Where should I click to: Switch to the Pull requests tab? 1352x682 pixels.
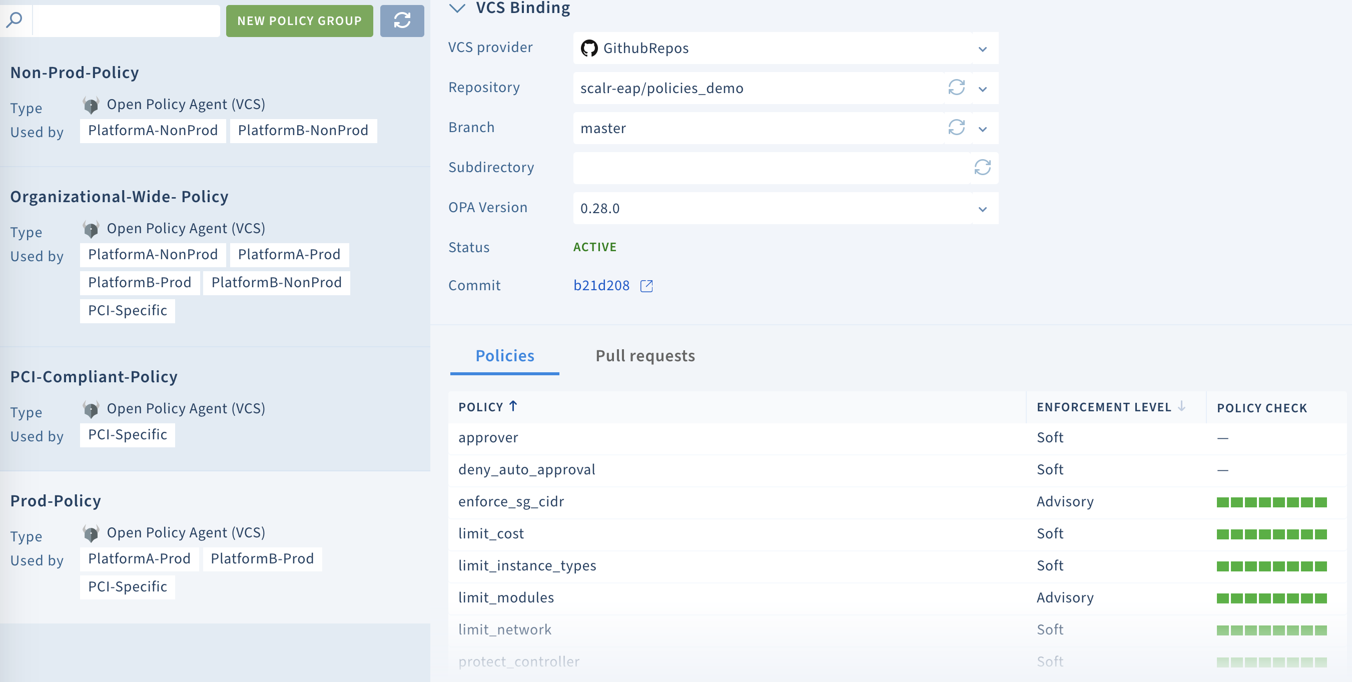coord(645,355)
